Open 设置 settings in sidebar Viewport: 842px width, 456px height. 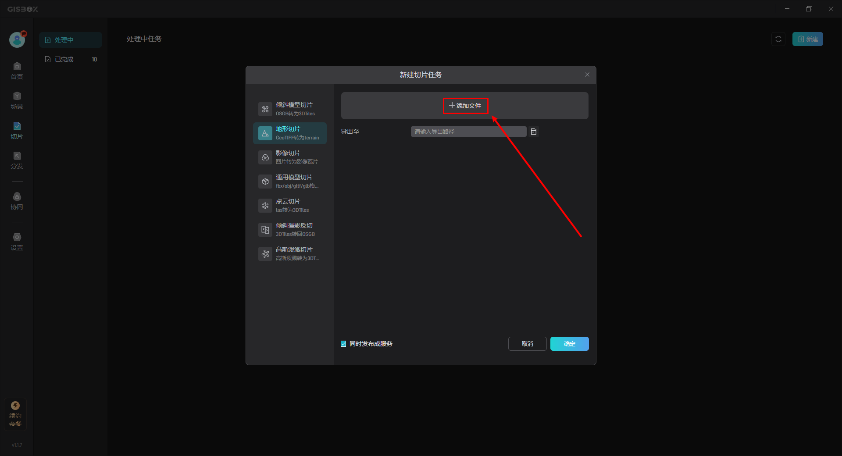(17, 242)
